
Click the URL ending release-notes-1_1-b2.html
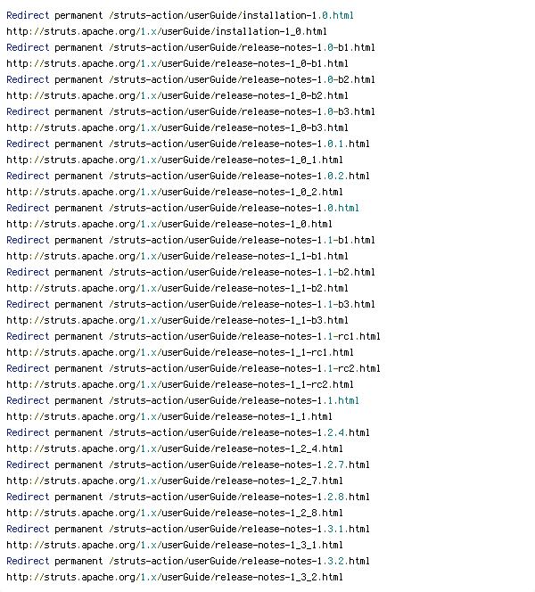coord(177,288)
